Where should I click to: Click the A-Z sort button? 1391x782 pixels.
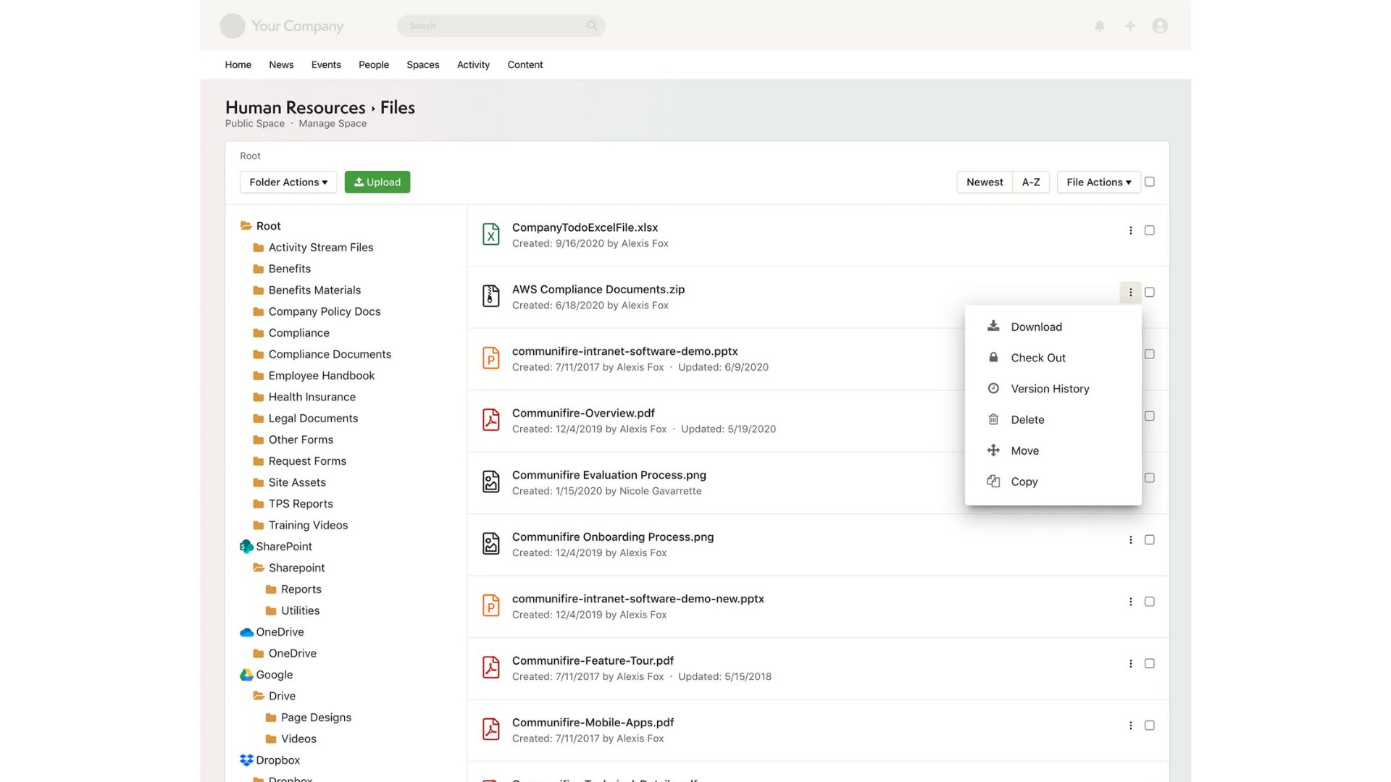point(1030,182)
